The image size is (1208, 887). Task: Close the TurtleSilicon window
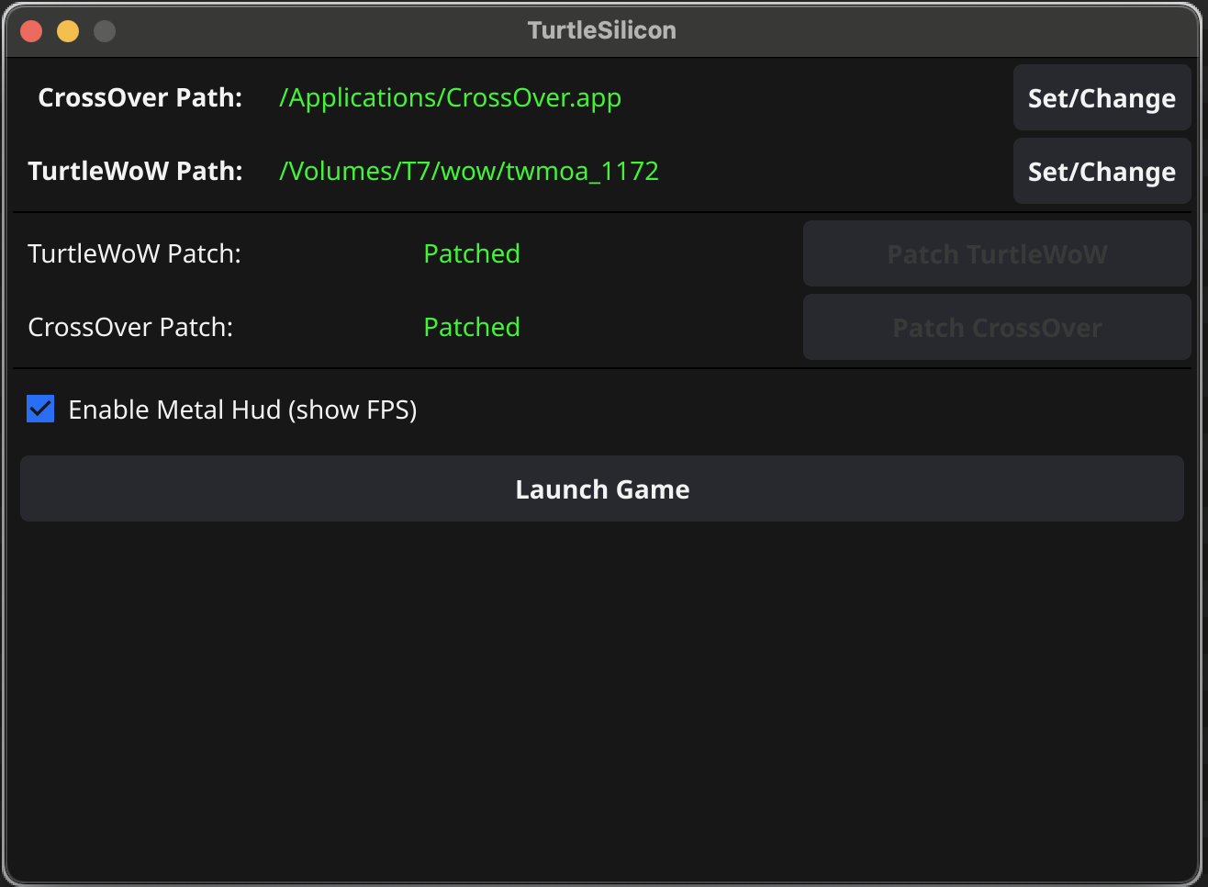coord(32,31)
